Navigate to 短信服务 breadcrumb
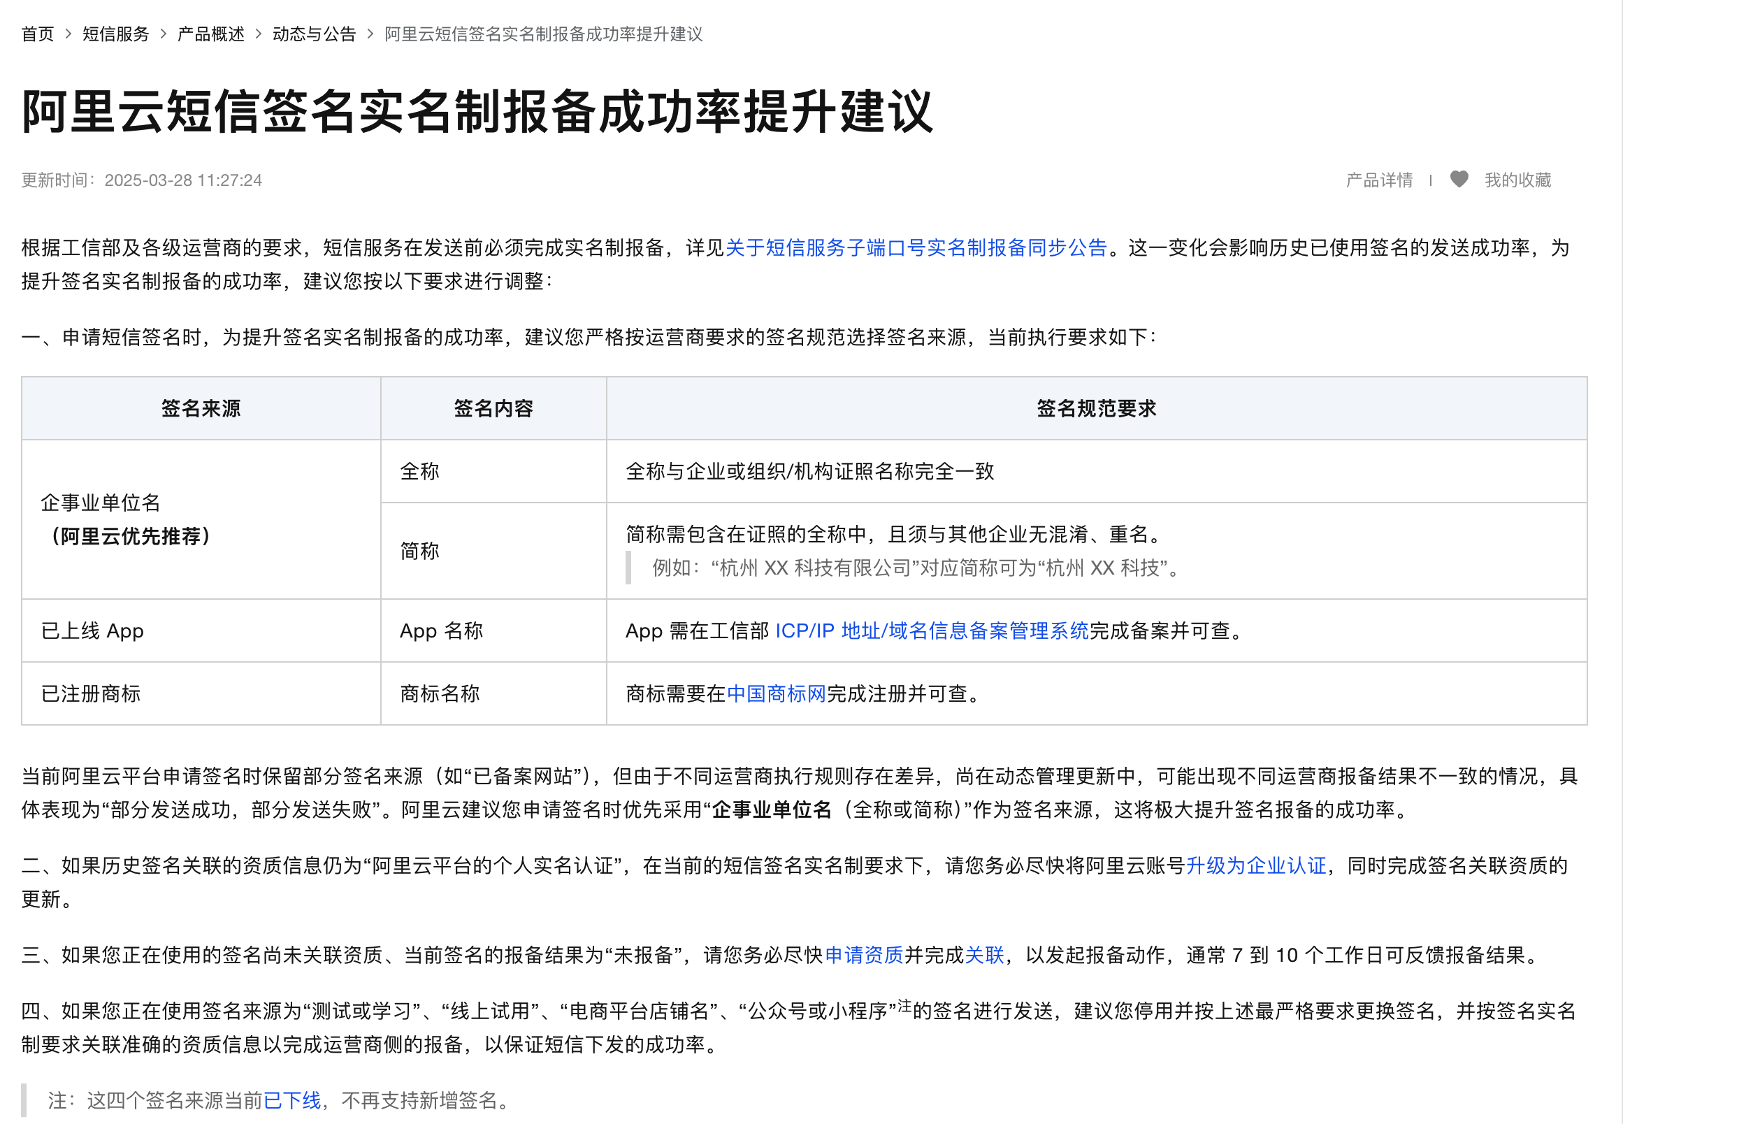The height and width of the screenshot is (1124, 1746). [115, 34]
